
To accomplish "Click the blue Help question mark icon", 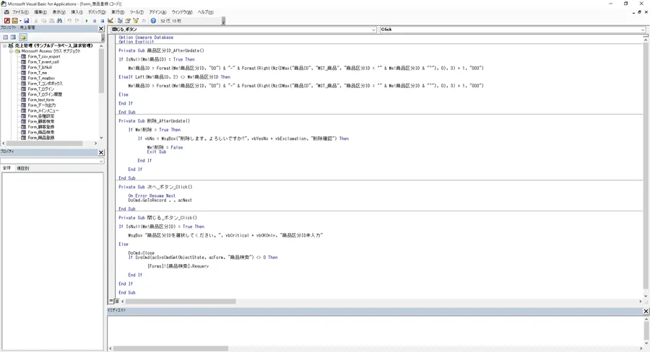I will click(153, 21).
